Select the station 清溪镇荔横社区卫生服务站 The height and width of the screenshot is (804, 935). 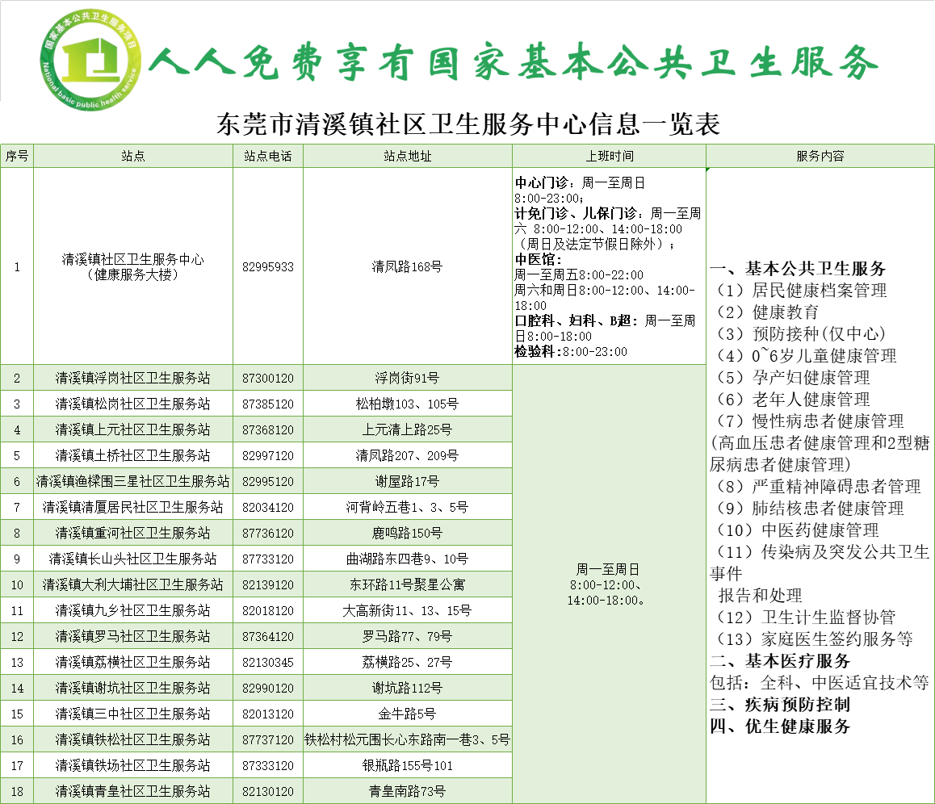[133, 662]
